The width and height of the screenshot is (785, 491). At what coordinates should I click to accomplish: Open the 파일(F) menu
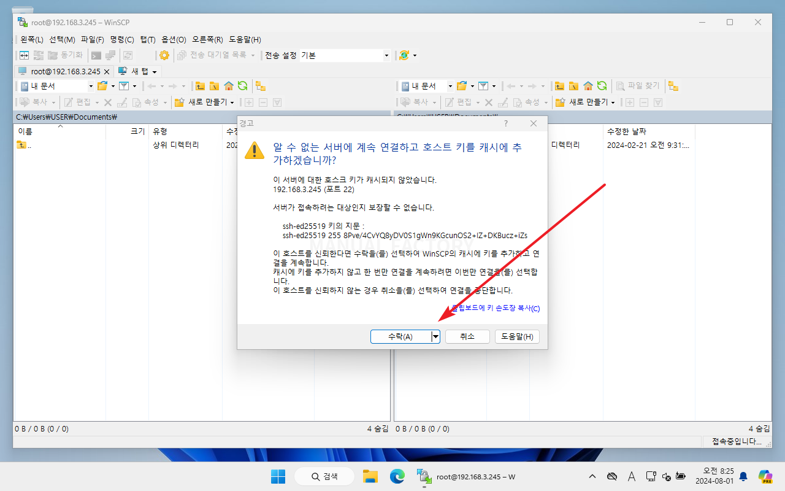93,39
